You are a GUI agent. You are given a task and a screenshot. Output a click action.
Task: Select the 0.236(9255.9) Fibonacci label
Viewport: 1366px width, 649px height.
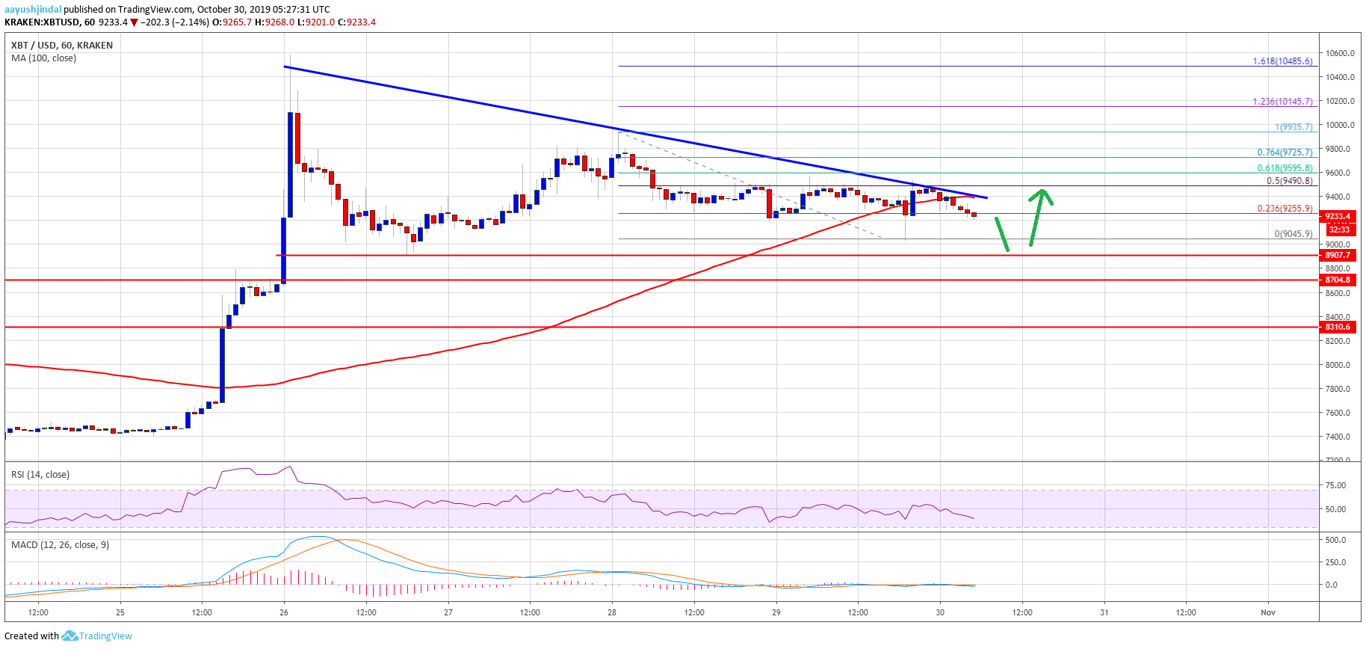[1285, 209]
